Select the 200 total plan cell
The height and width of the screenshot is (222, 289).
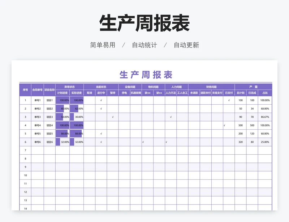click(240, 134)
